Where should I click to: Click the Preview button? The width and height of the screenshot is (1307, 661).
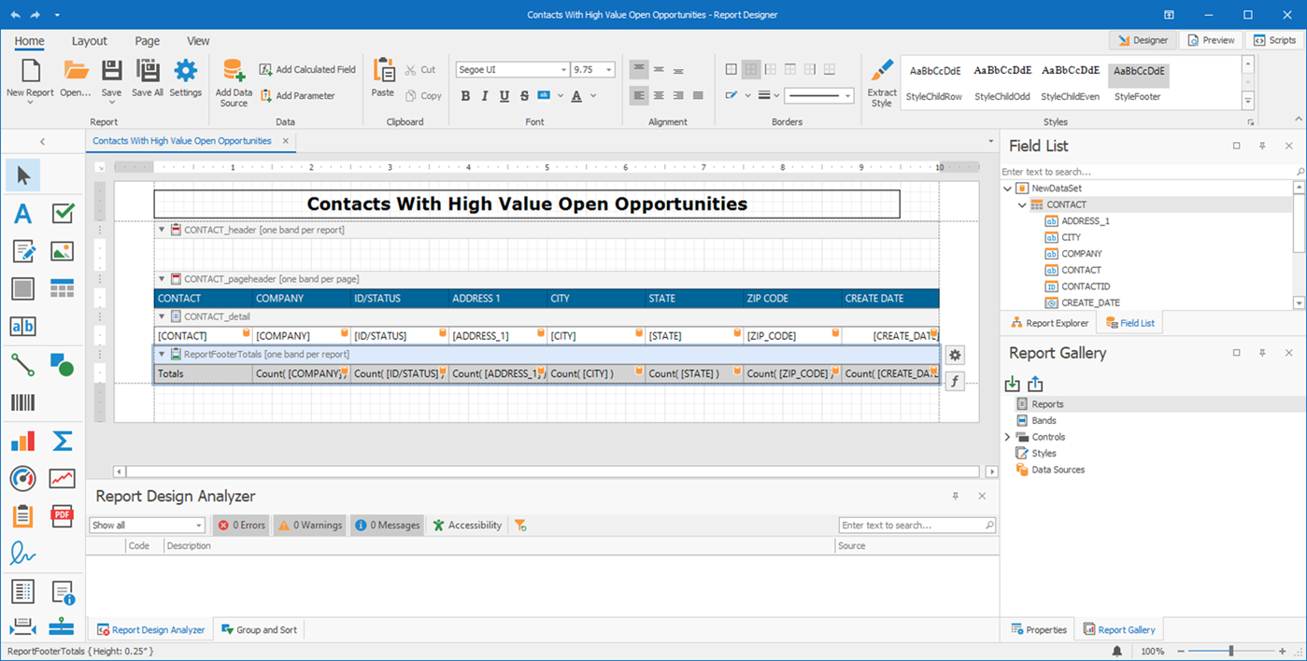(1211, 40)
